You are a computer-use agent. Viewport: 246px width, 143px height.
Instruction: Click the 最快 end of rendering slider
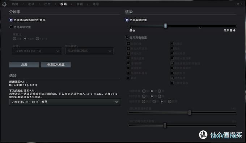(132, 31)
